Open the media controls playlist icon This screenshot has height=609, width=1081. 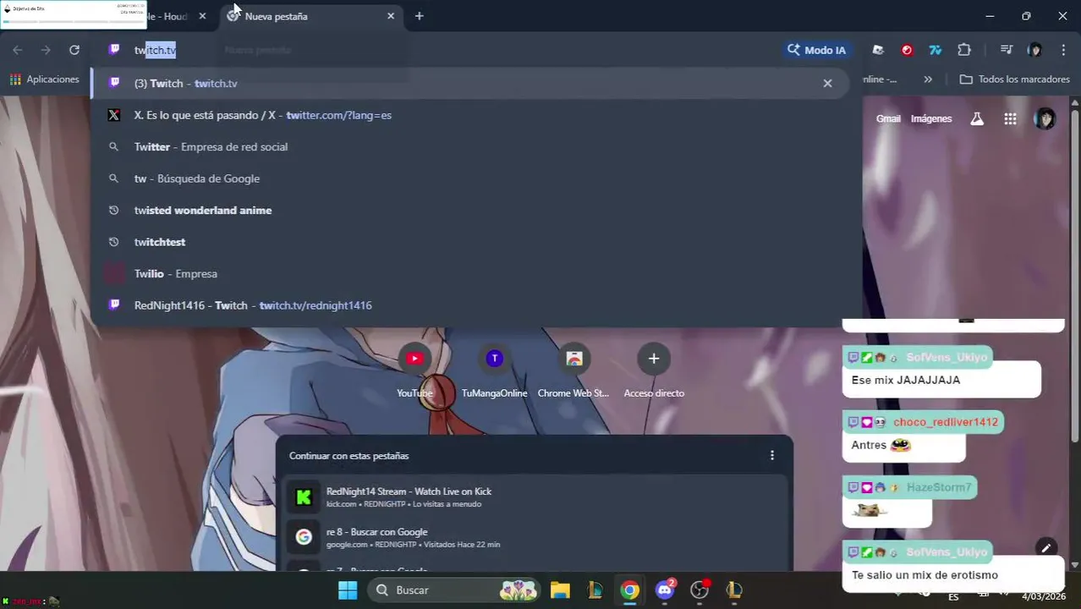pyautogui.click(x=1006, y=50)
